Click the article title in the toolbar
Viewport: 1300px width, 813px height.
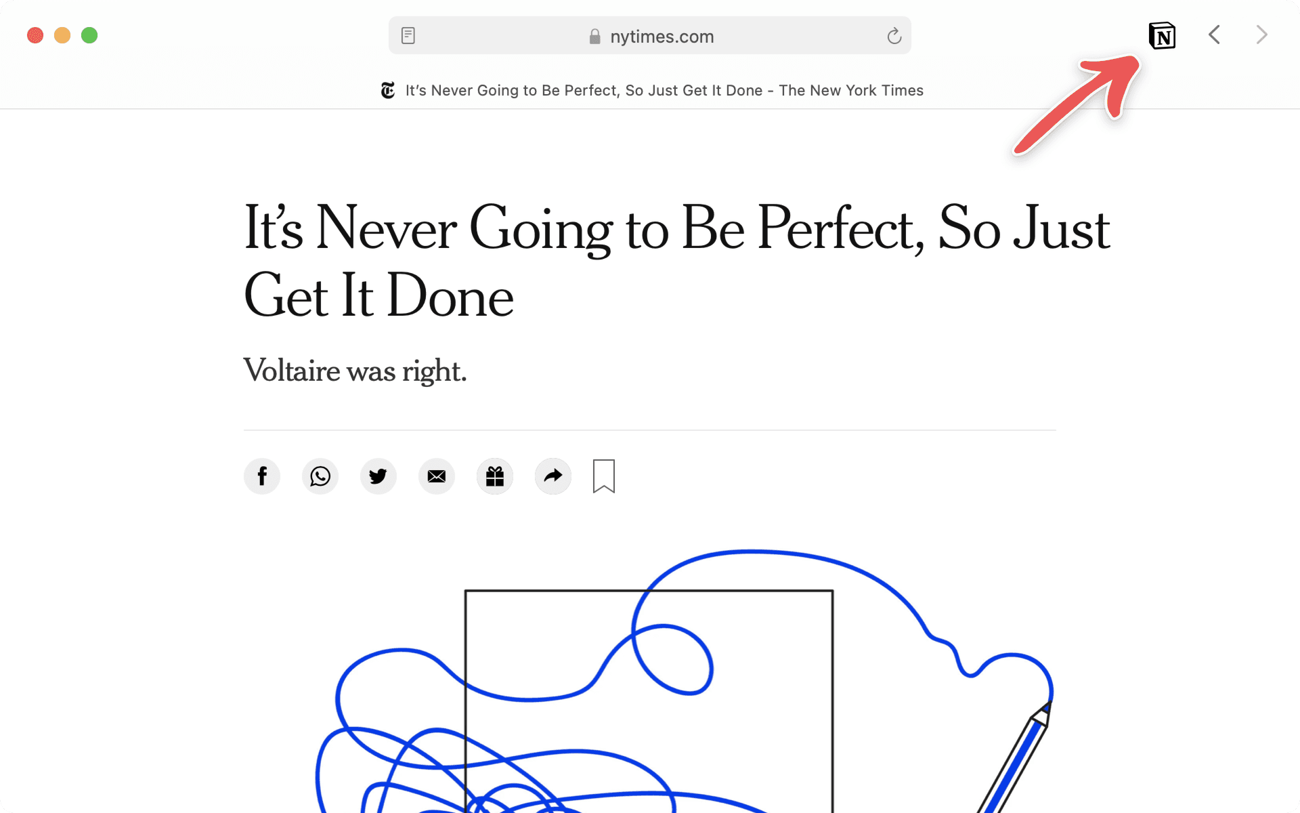[664, 90]
